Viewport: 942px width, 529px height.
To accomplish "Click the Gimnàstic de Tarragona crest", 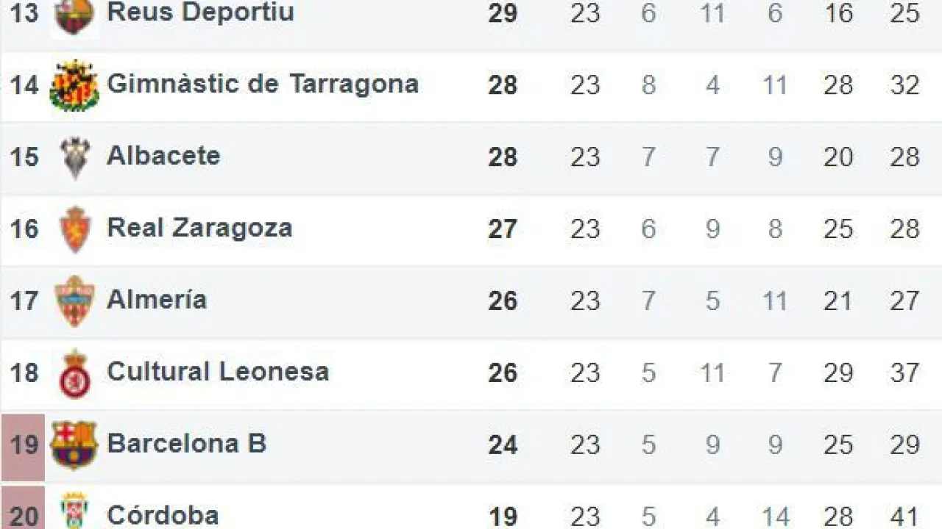I will tap(74, 85).
